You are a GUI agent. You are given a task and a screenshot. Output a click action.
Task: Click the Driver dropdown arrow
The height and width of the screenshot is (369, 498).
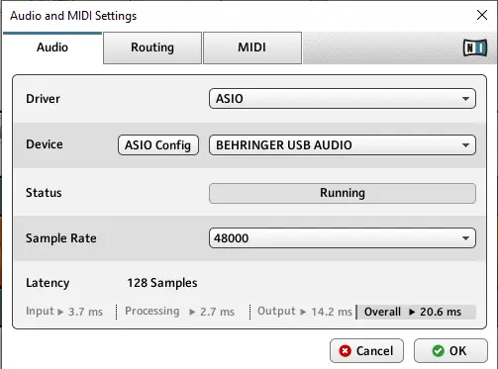465,99
